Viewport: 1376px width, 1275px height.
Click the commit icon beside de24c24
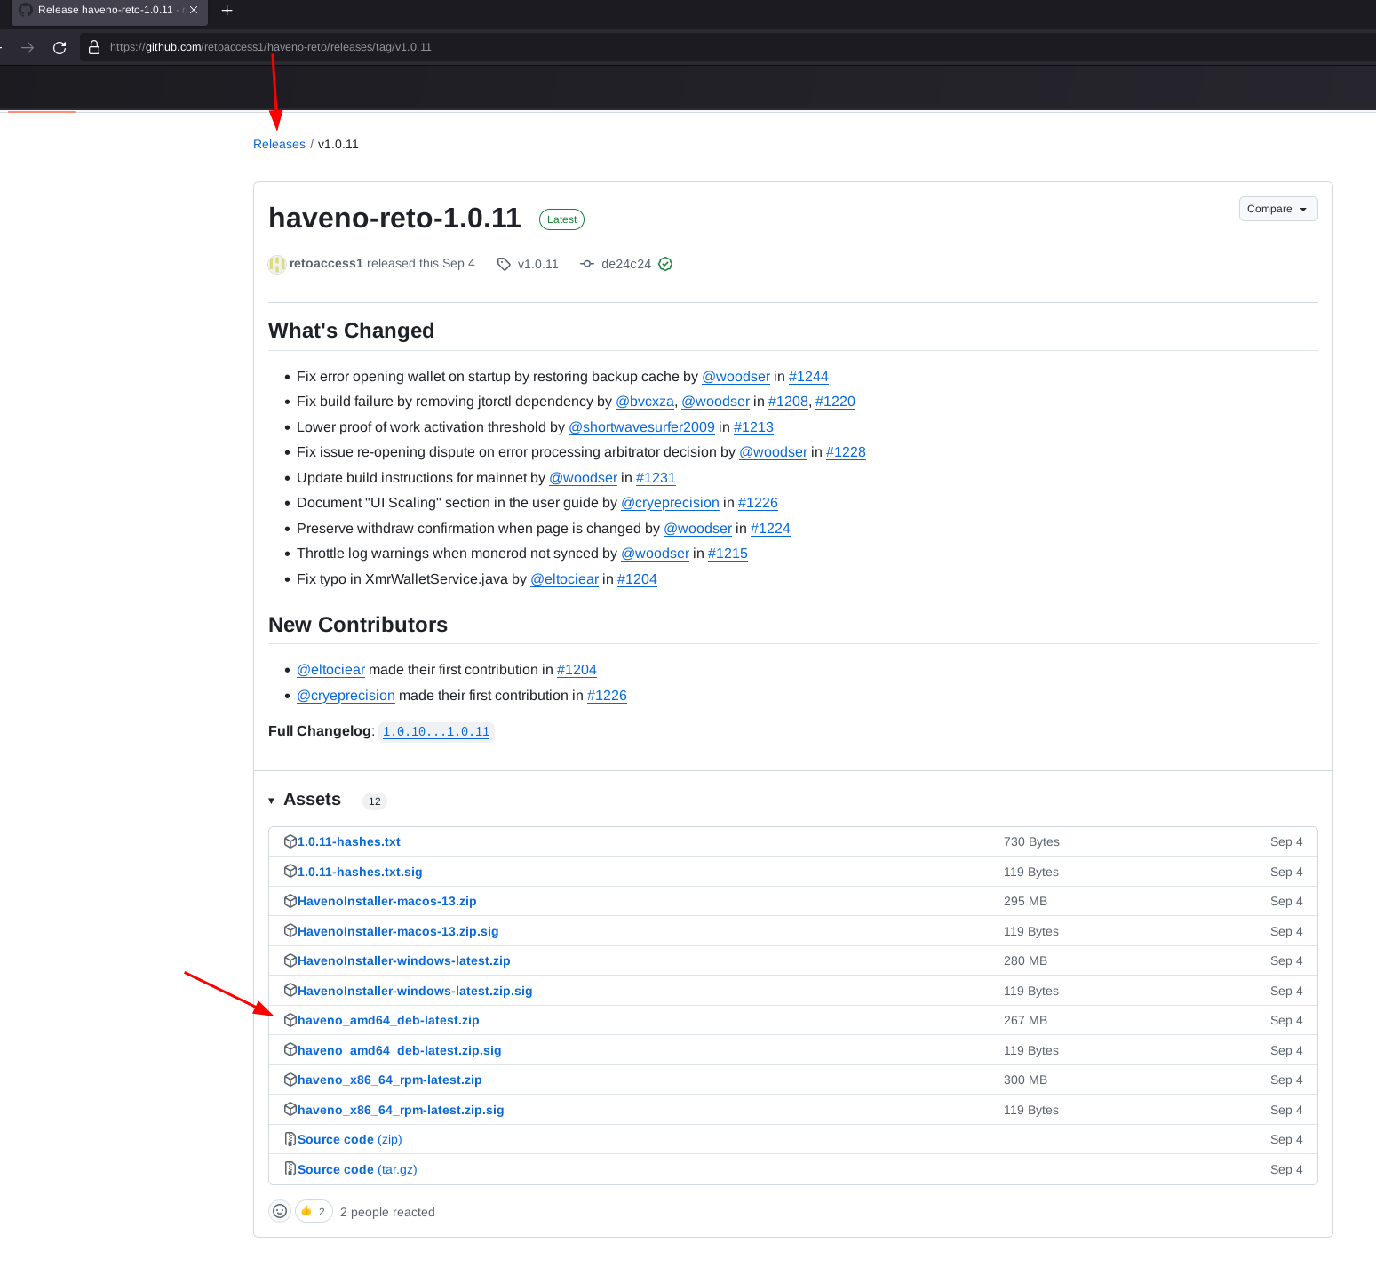pos(587,264)
